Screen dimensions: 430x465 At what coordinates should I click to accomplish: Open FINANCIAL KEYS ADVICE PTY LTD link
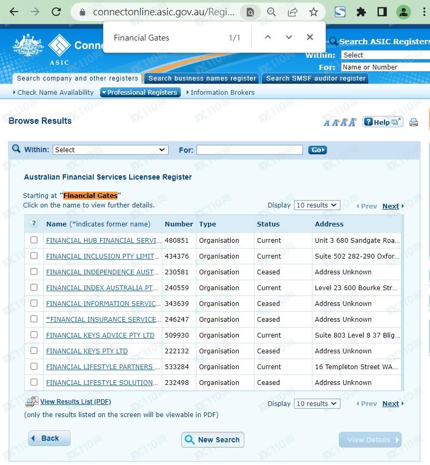coord(100,335)
